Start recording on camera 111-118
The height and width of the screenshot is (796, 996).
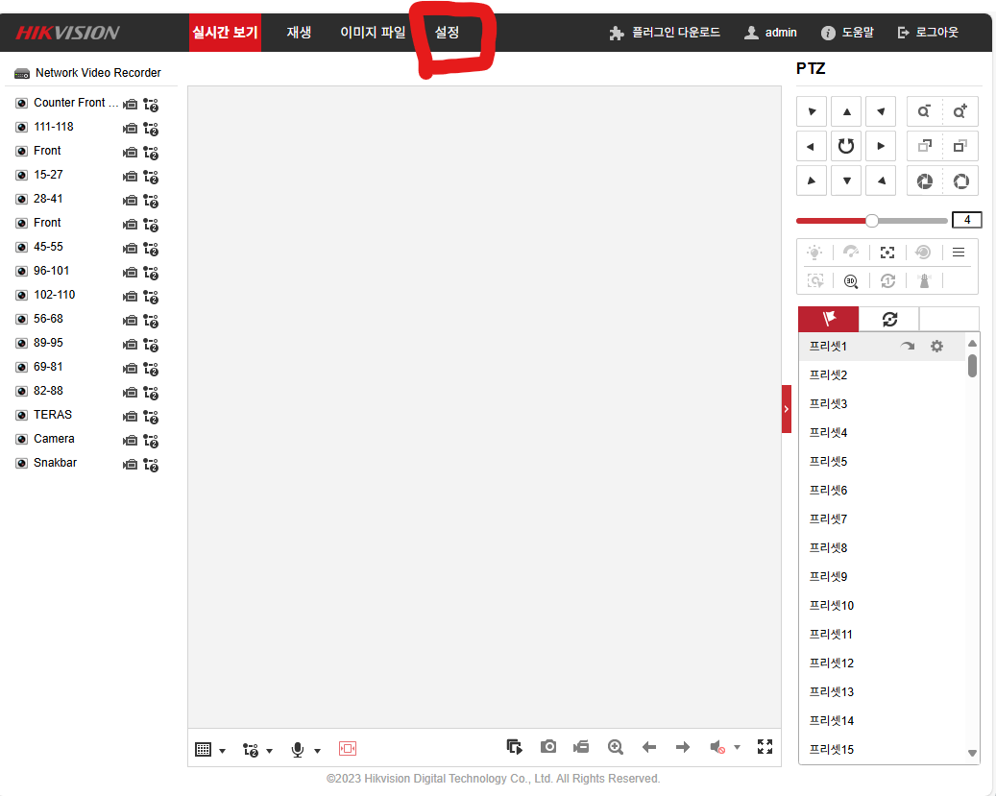pos(131,129)
